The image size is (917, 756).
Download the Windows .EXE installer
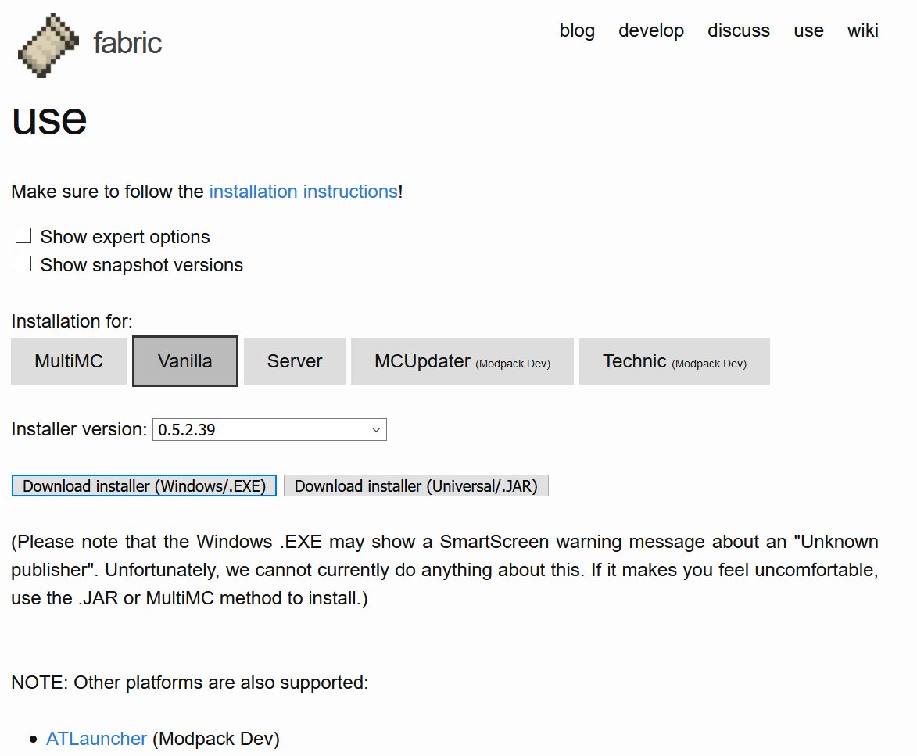pyautogui.click(x=144, y=485)
